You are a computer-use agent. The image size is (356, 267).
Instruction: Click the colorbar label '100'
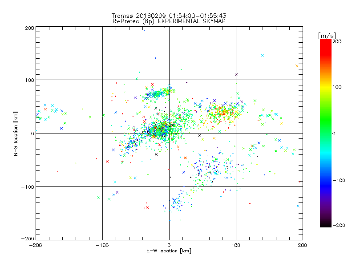coord(337,87)
